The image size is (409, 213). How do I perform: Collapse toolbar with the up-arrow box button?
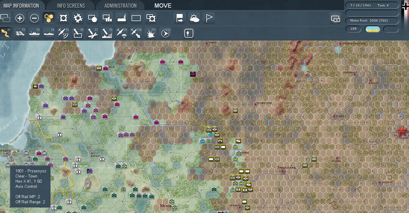click(188, 33)
